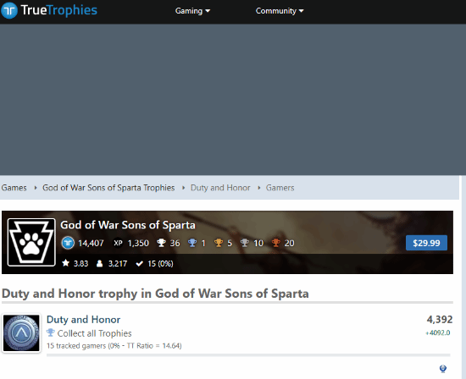Image resolution: width=466 pixels, height=379 pixels.
Task: Open the Duty and Honor trophy link
Action: [x=84, y=320]
